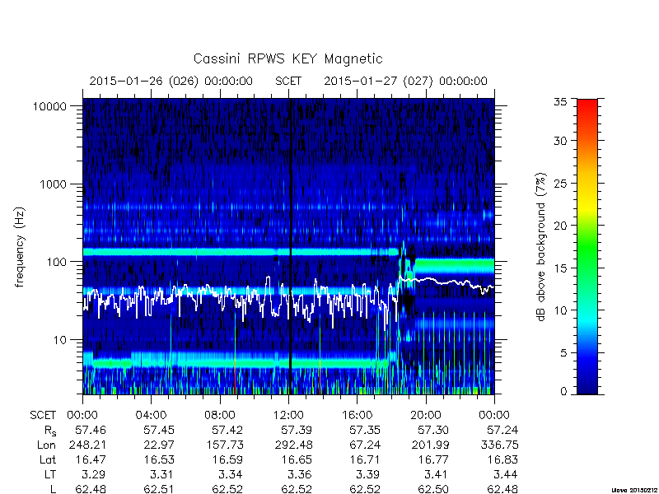Click the color bar tick value 20
Image resolution: width=659 pixels, height=494 pixels.
pyautogui.click(x=560, y=226)
